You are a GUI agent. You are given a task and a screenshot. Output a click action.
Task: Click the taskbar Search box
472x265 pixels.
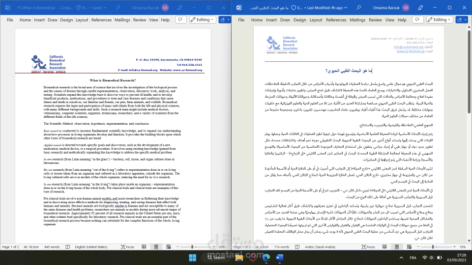[x=216, y=258]
